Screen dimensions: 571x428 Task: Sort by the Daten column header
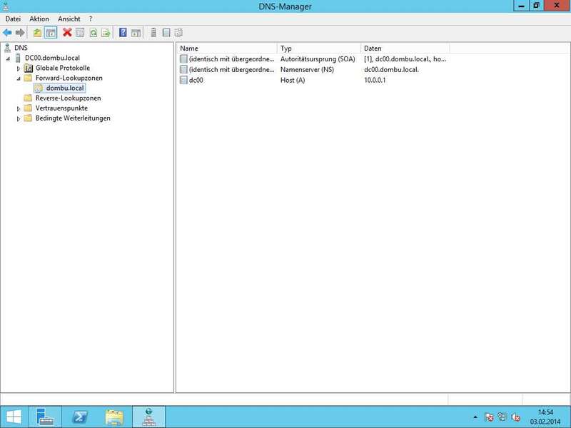405,48
